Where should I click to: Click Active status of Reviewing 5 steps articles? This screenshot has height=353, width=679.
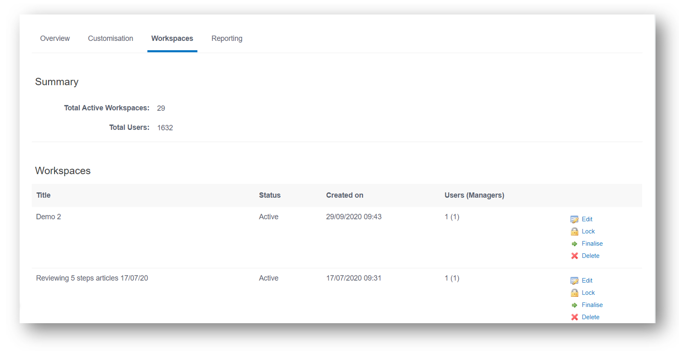(x=269, y=278)
